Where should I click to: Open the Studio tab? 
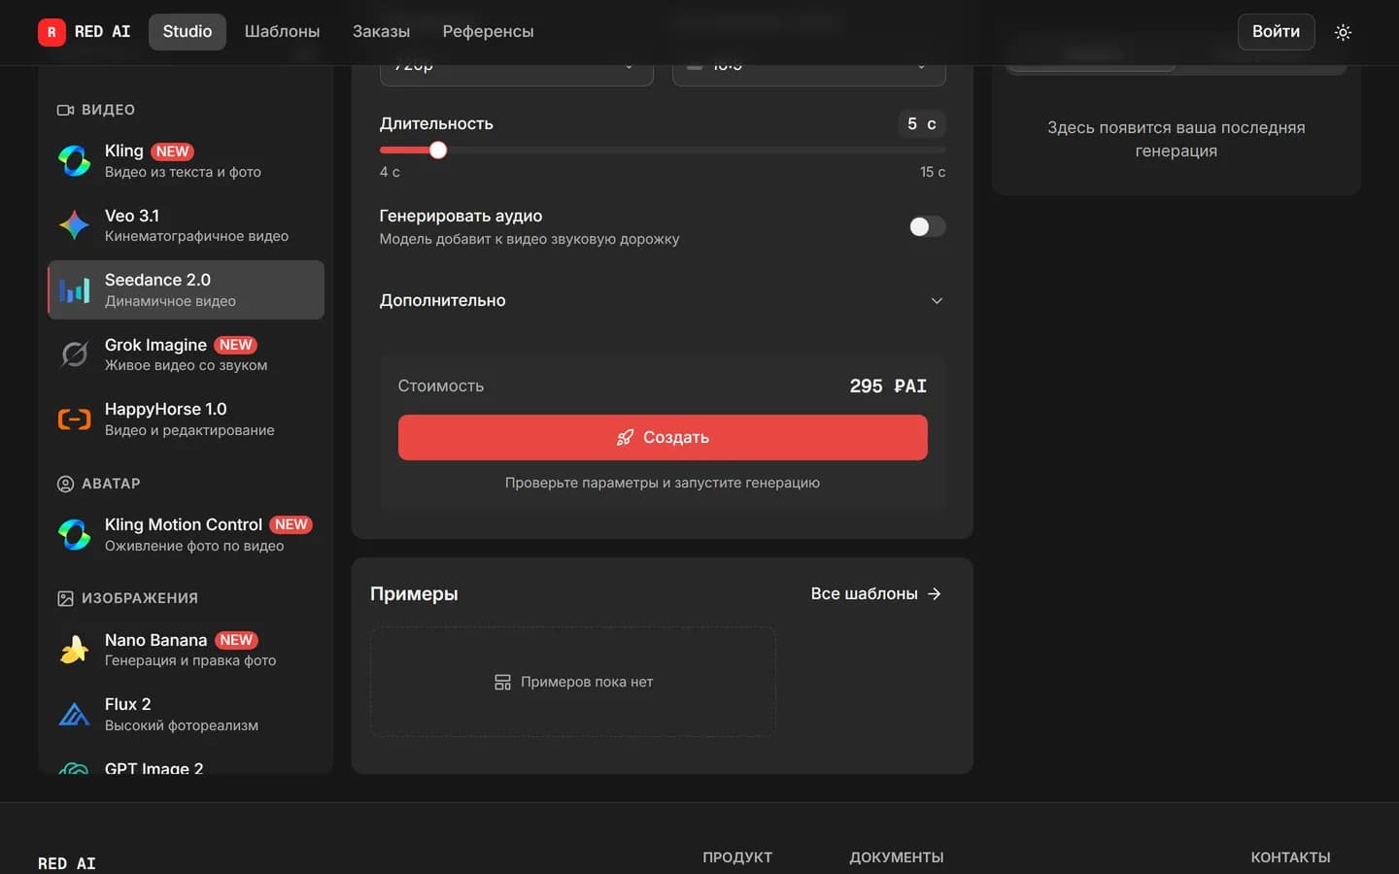coord(188,32)
